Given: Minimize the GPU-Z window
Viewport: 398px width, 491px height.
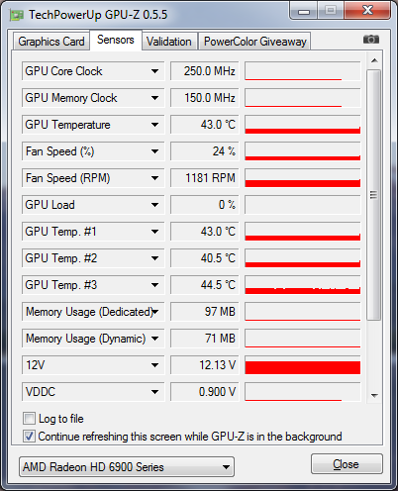Looking at the screenshot, I should 304,11.
